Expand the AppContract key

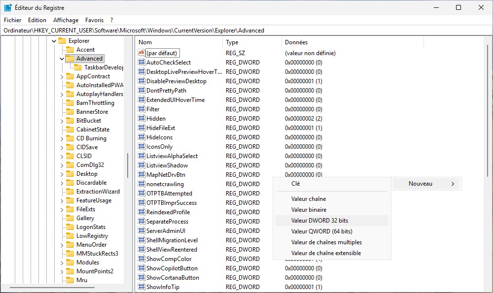tap(62, 76)
